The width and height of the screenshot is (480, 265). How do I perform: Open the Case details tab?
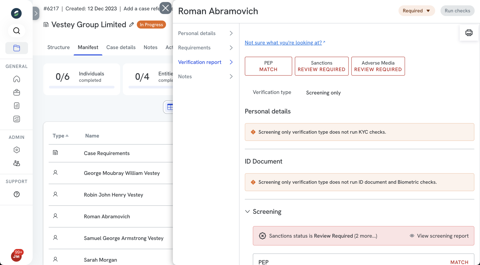(x=121, y=47)
